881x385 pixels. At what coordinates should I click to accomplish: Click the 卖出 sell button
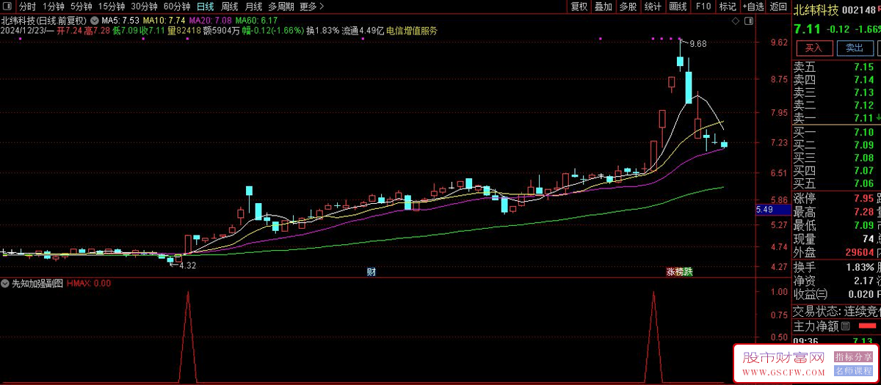(855, 48)
